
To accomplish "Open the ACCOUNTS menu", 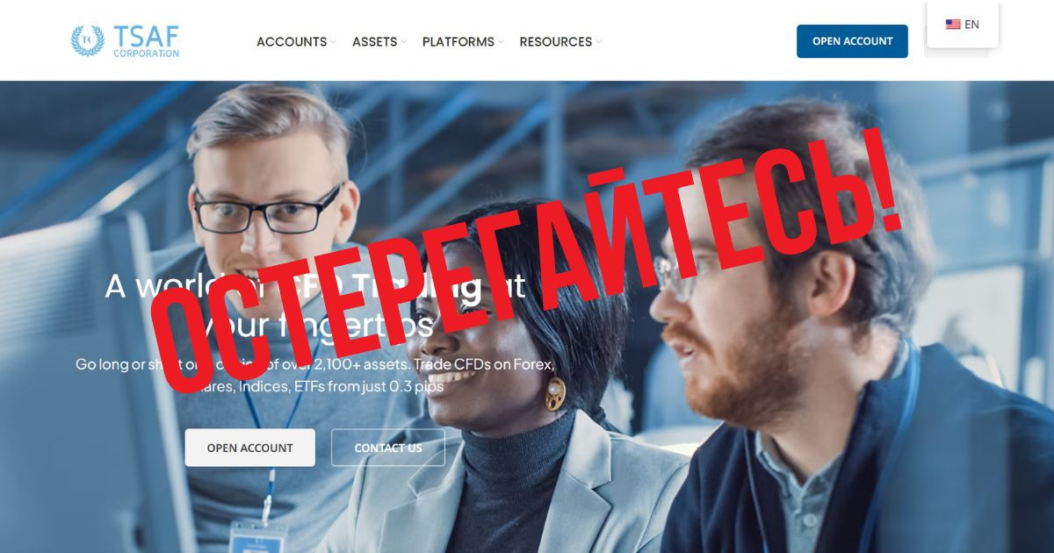I will click(292, 41).
